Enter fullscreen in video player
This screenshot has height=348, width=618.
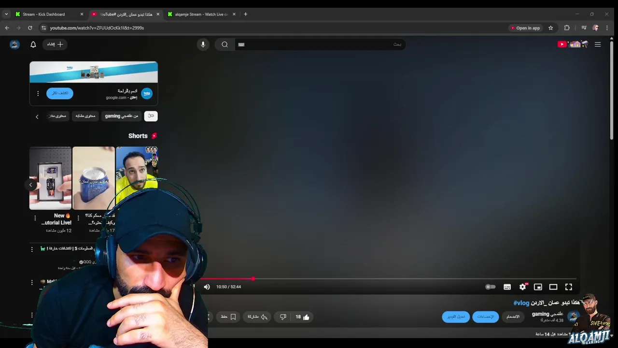point(569,287)
